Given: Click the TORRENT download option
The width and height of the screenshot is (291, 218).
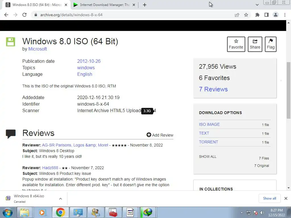Looking at the screenshot, I should [x=208, y=142].
